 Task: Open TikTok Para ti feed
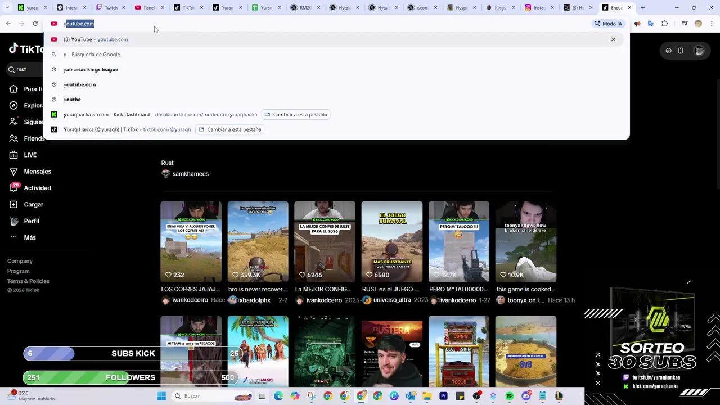point(26,89)
